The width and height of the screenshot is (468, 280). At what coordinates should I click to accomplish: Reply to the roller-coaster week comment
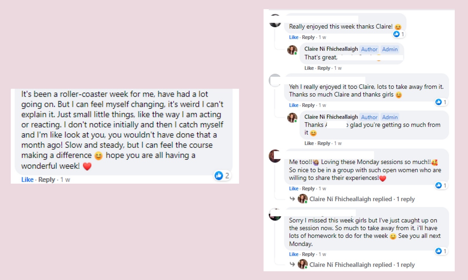coord(47,180)
